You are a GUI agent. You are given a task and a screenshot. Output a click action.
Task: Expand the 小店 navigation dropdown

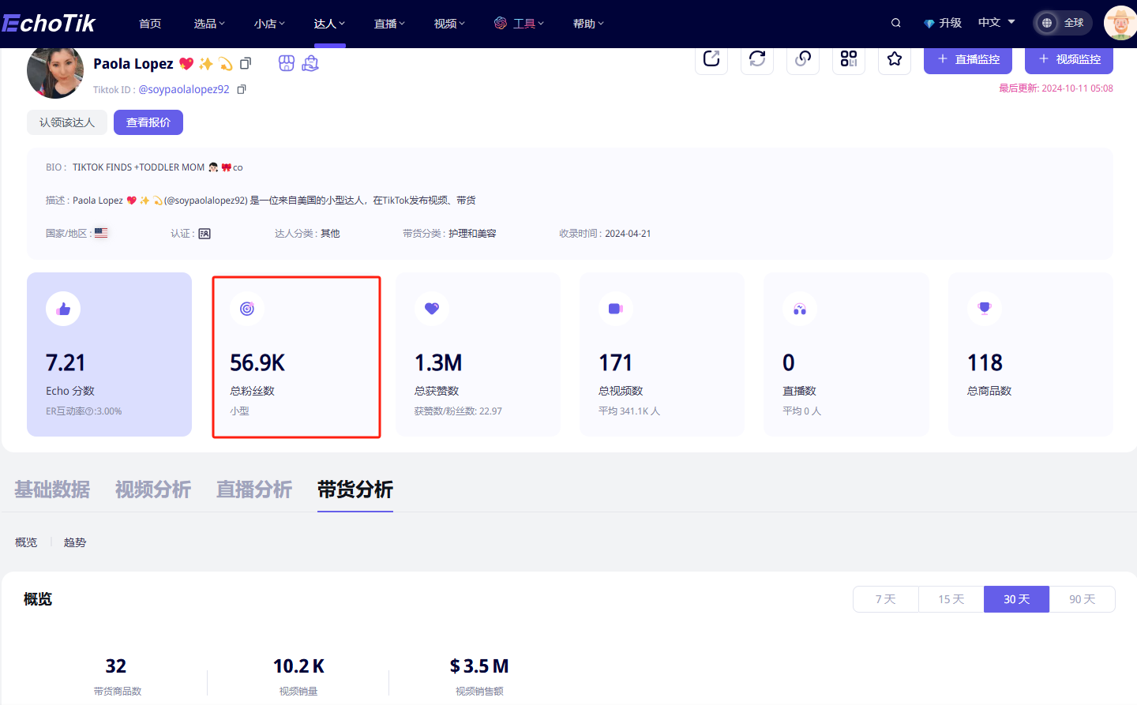tap(269, 24)
